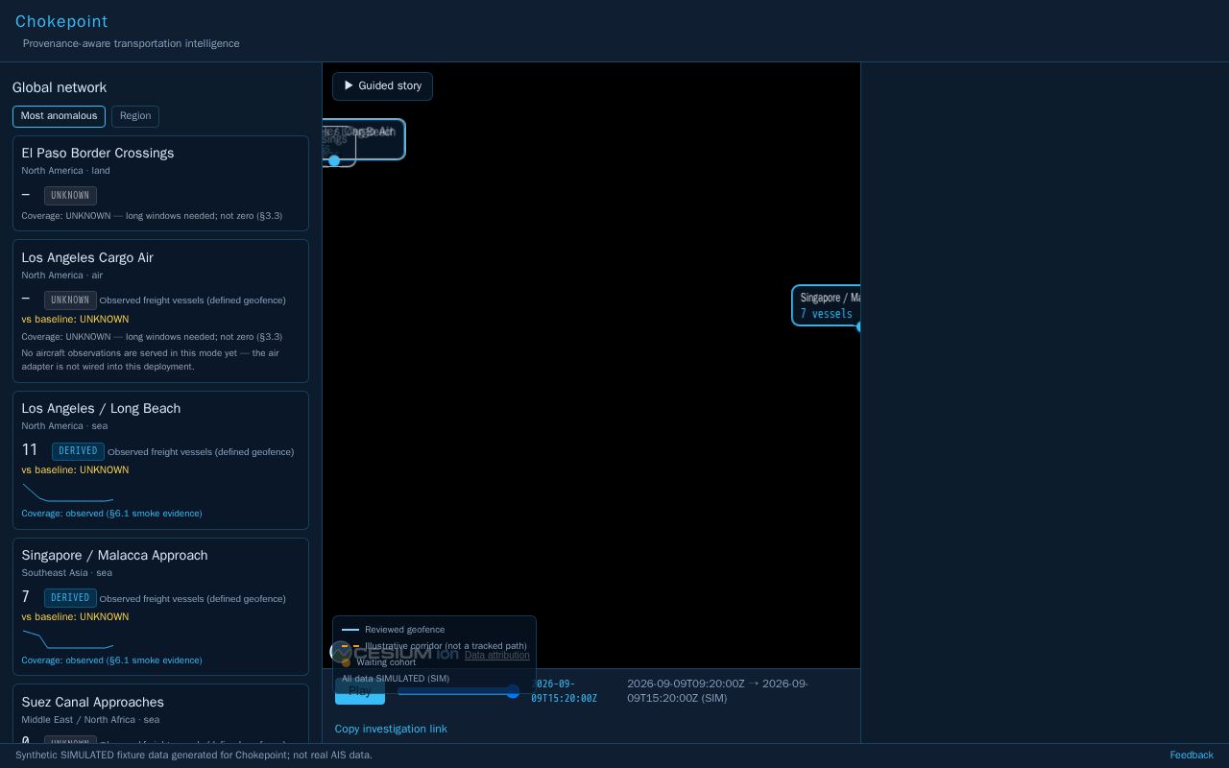Open the Data attribution link

(x=497, y=656)
